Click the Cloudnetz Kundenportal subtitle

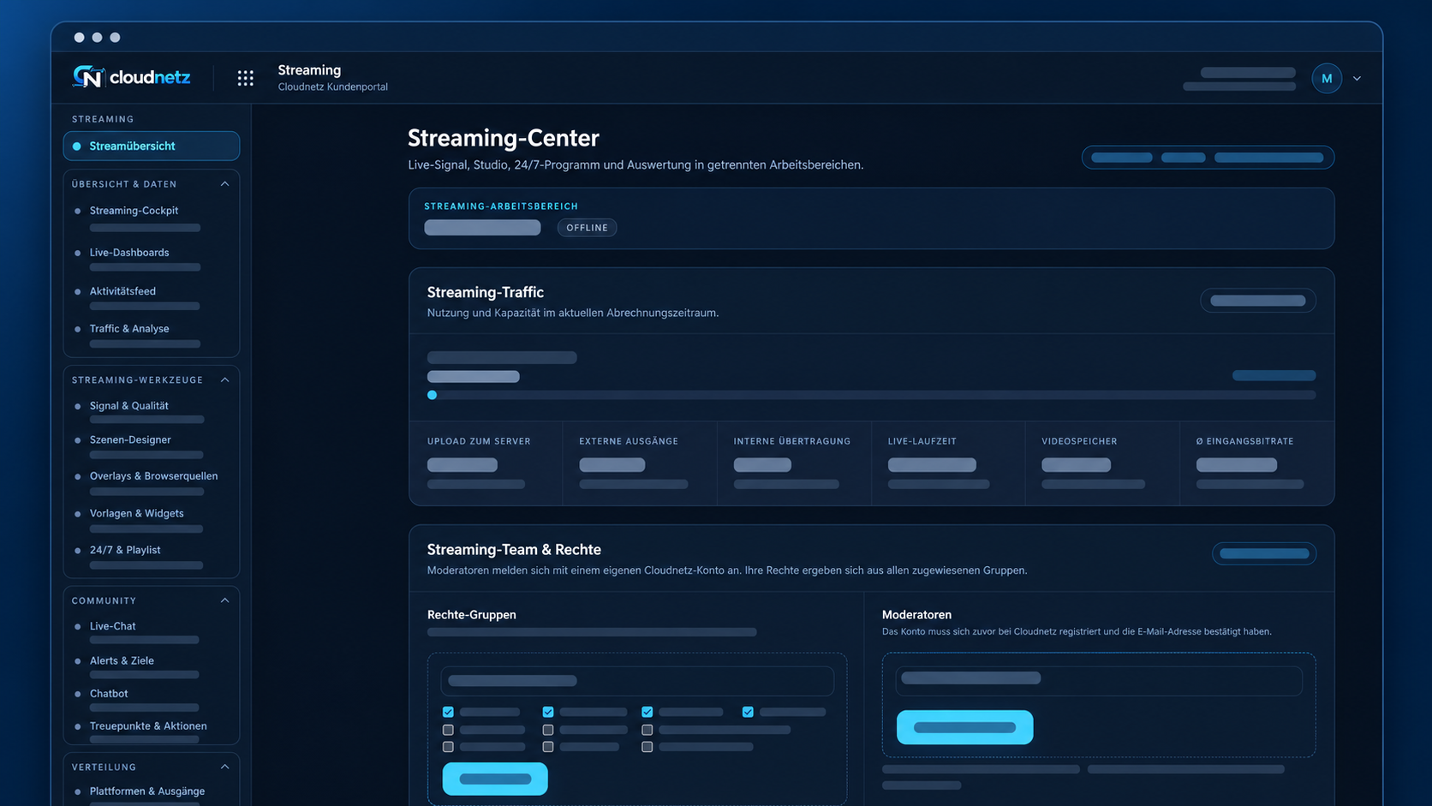pyautogui.click(x=333, y=87)
